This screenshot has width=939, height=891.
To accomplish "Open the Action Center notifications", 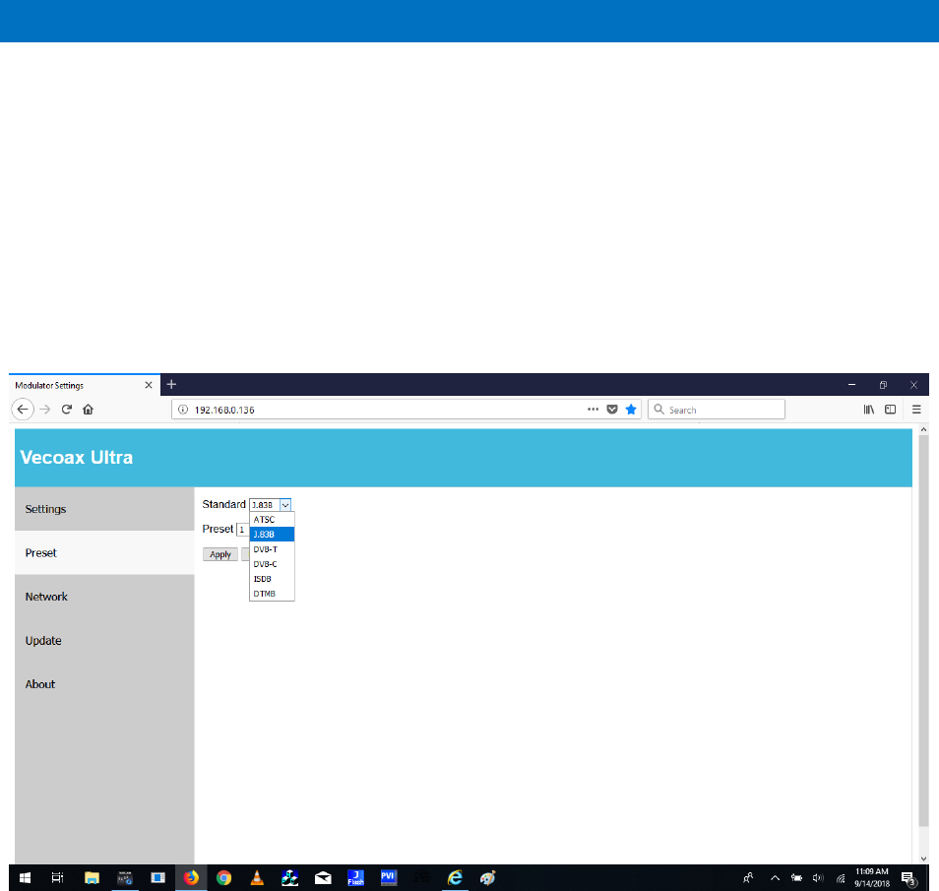I will click(x=909, y=878).
